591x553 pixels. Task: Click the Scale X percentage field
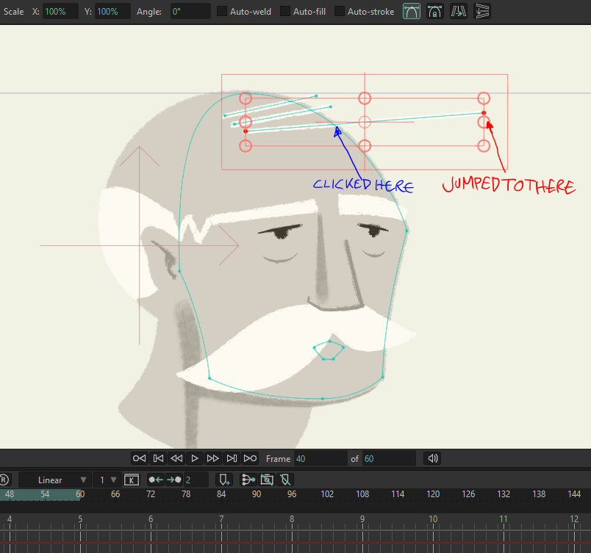pos(60,11)
